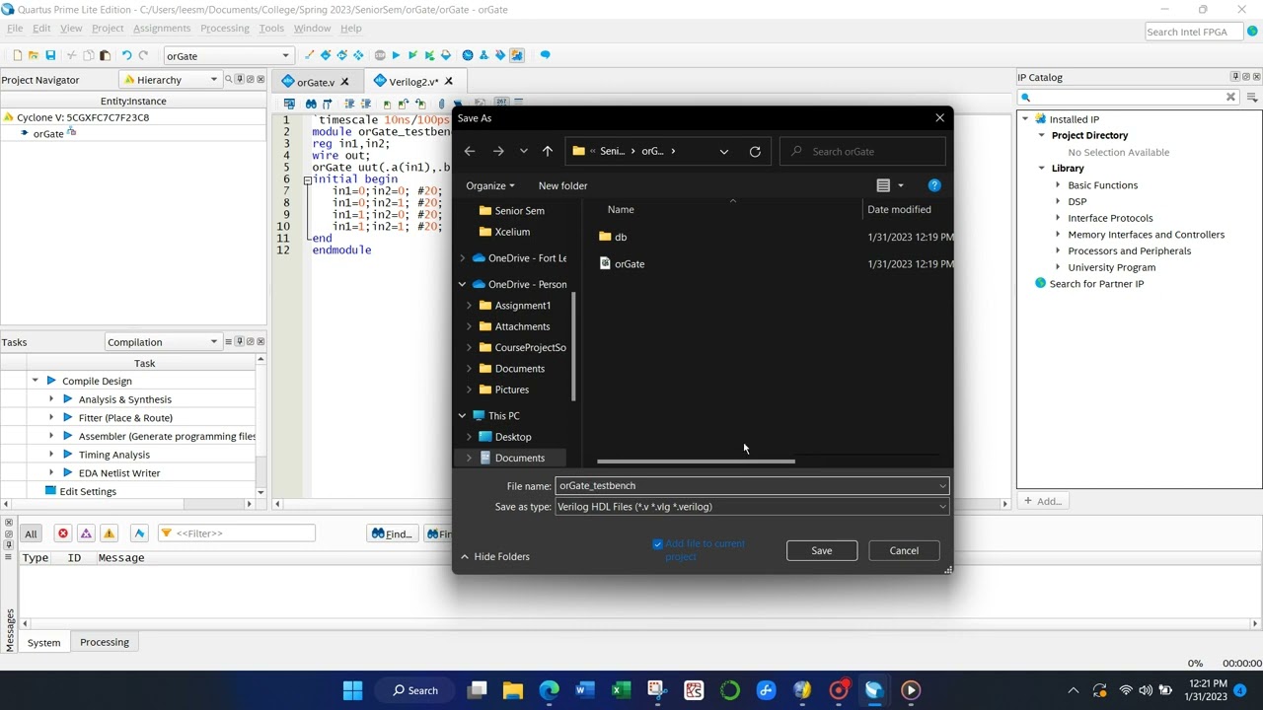Click the dialog Help question mark icon
Image resolution: width=1263 pixels, height=710 pixels.
[x=934, y=185]
